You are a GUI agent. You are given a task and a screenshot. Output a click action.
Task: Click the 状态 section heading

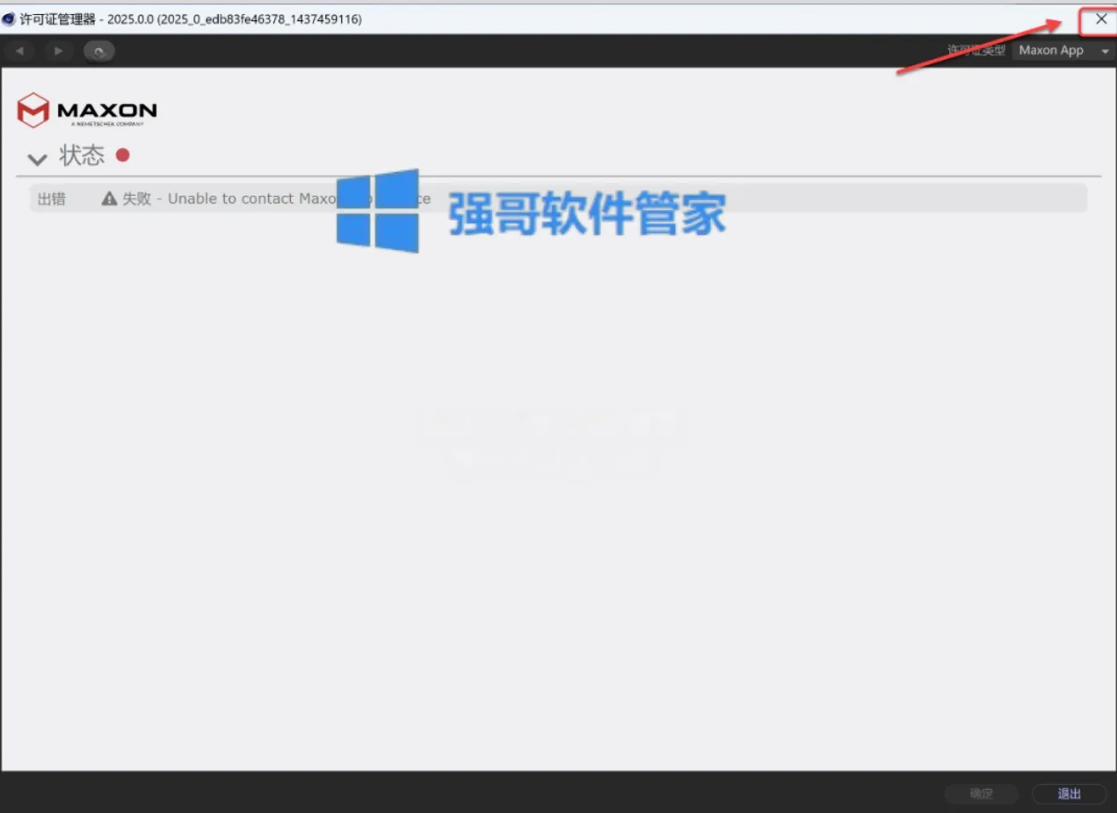coord(82,156)
